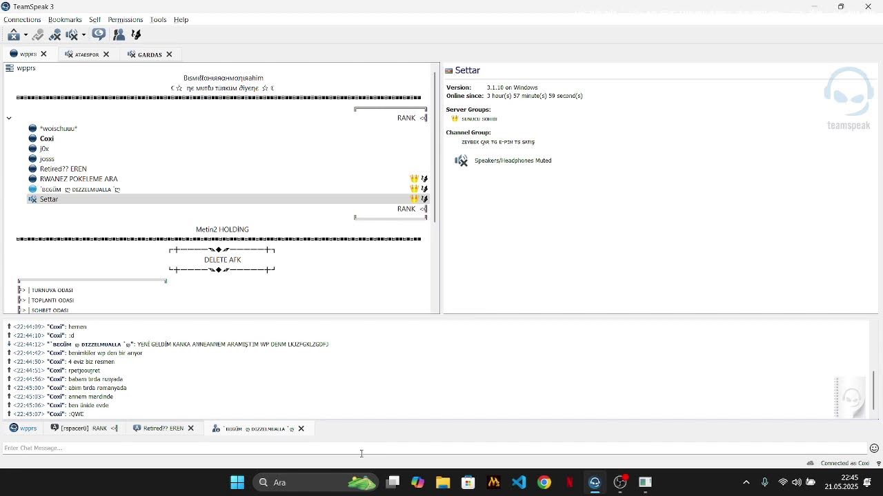Click the crown server group icon in info panel

(x=455, y=118)
